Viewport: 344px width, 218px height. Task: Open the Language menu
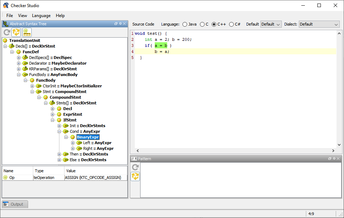[x=41, y=16]
